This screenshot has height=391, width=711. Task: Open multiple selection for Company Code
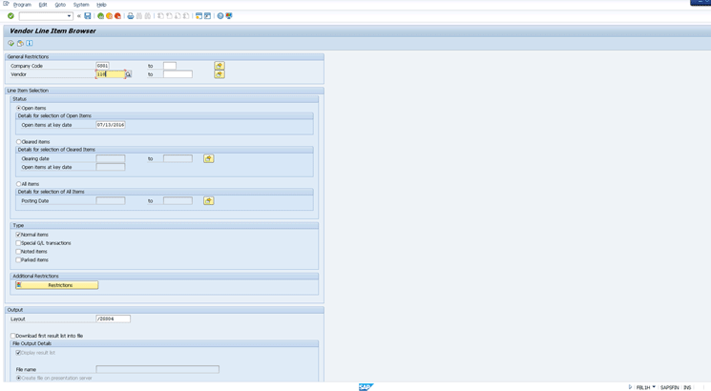click(220, 66)
